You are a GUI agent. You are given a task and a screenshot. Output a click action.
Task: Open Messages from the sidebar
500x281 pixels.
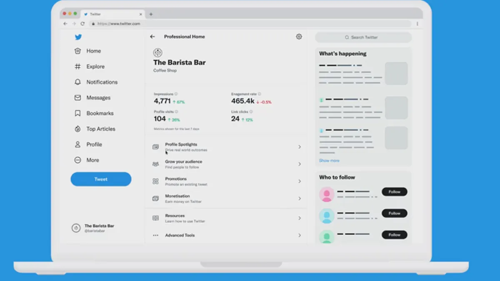(x=92, y=98)
